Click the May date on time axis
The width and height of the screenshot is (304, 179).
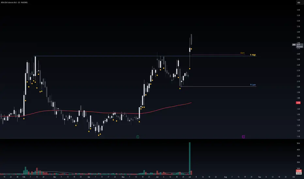[x=123, y=177]
